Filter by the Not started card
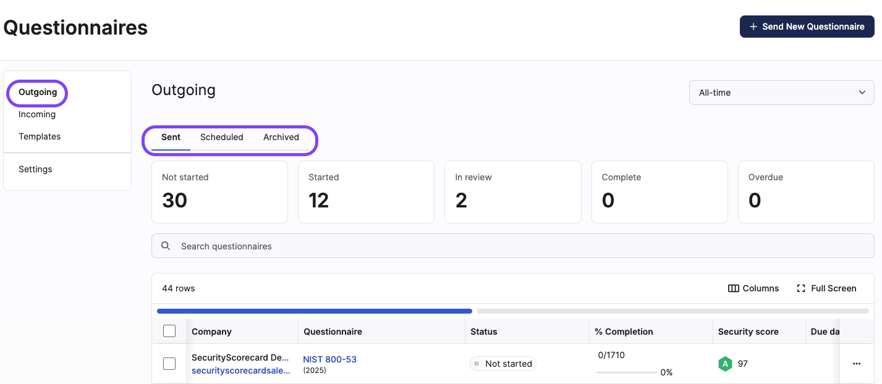 (x=219, y=192)
